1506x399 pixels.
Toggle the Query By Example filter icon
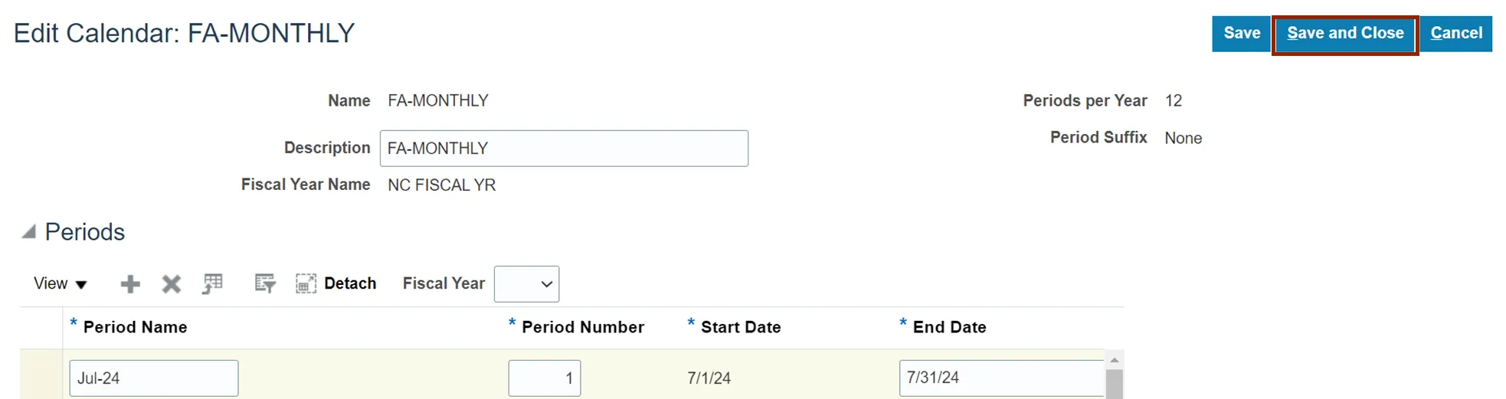pyautogui.click(x=265, y=284)
